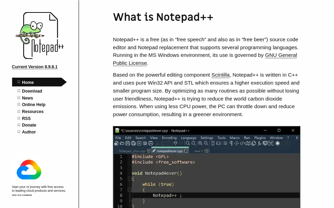Image resolution: width=334 pixels, height=208 pixels.
Task: Open Find with the magnifier icon
Action: pyautogui.click(x=188, y=143)
